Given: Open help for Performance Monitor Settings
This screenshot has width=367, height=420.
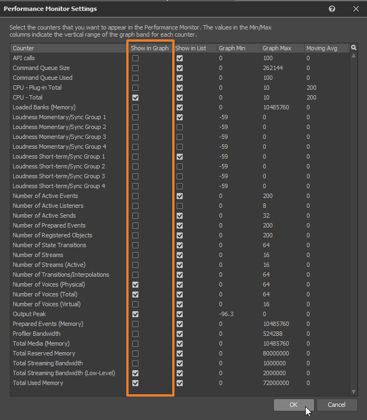Looking at the screenshot, I should (x=332, y=9).
